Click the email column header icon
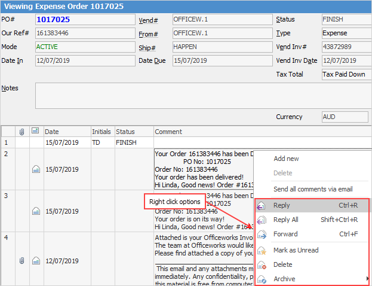The height and width of the screenshot is (286, 372). pos(35,131)
